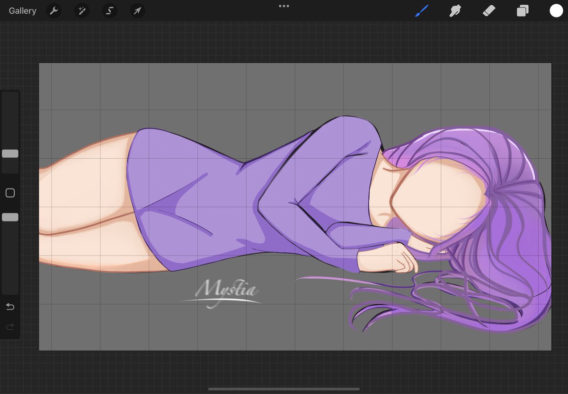This screenshot has height=394, width=568.
Task: Select the Eraser tool
Action: pos(489,11)
